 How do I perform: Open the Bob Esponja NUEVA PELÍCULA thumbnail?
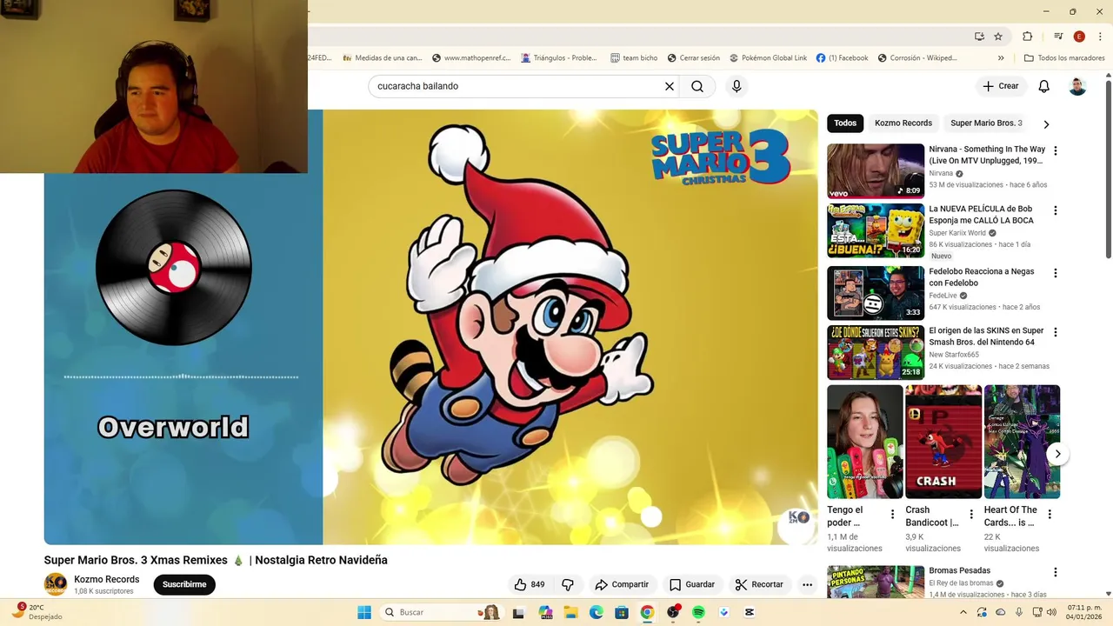876,230
